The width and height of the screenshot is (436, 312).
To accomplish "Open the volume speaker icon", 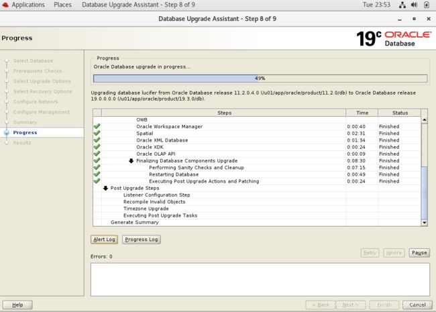I will pyautogui.click(x=415, y=5).
